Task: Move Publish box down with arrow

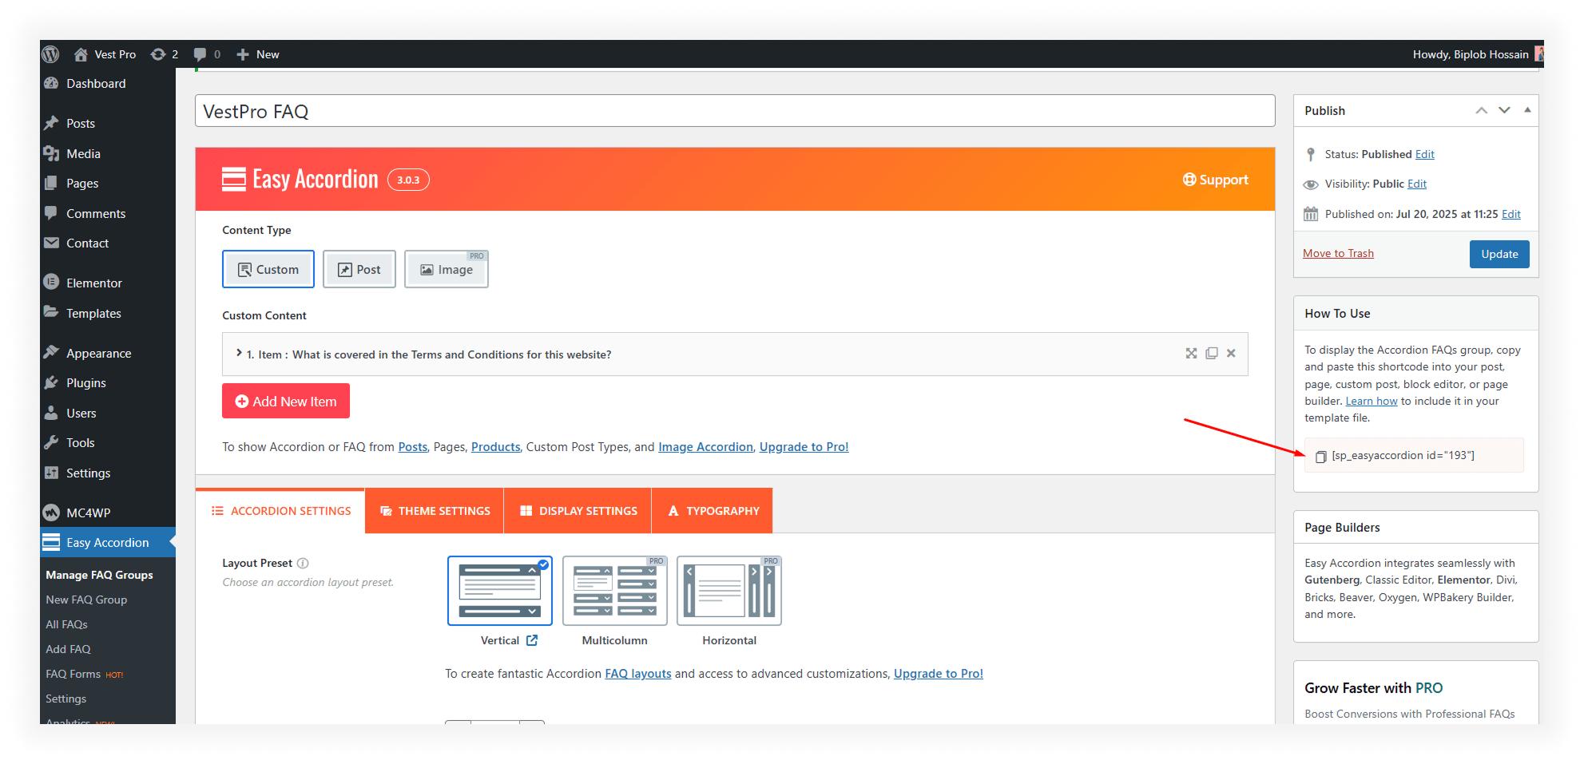Action: (x=1504, y=110)
